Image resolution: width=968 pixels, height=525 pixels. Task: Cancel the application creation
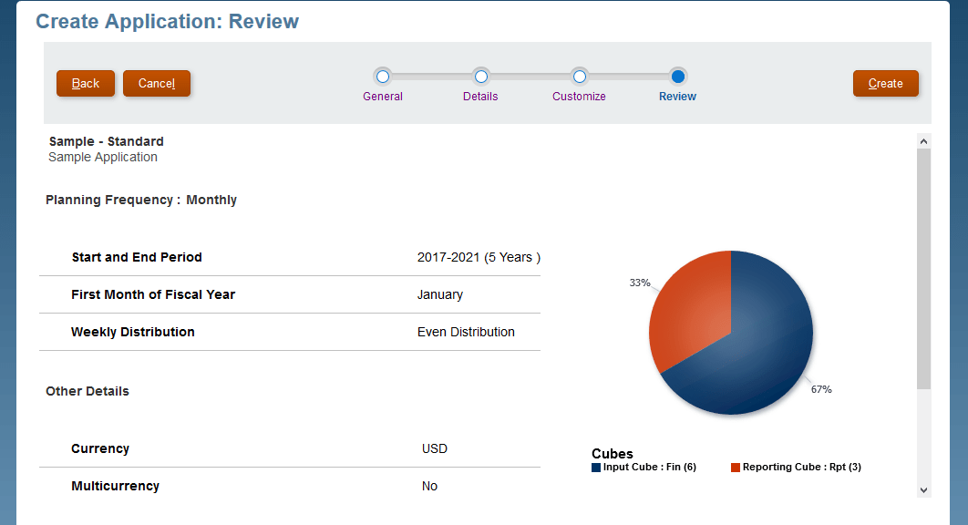[x=156, y=83]
